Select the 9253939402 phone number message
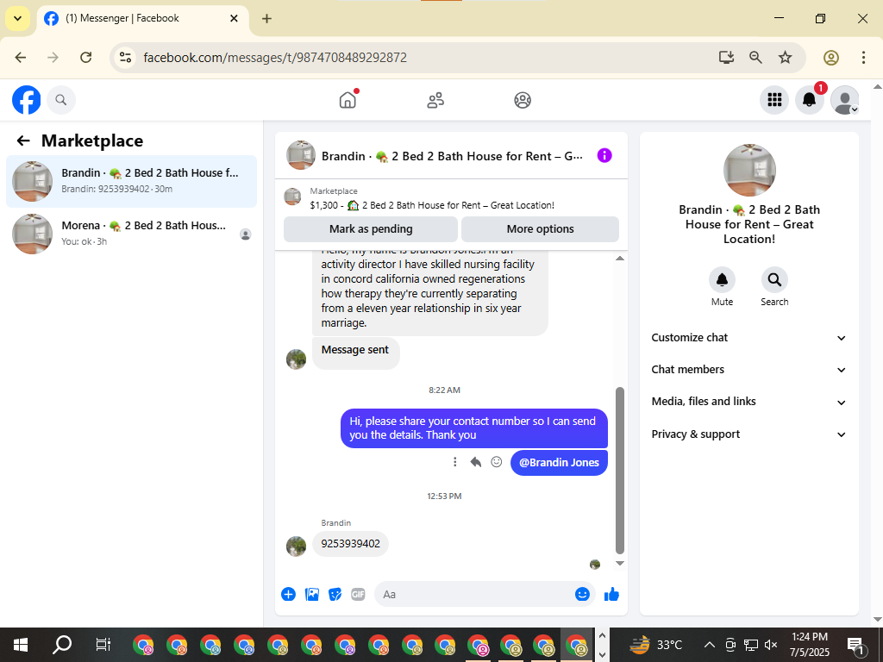Viewport: 883px width, 662px height. pos(350,544)
